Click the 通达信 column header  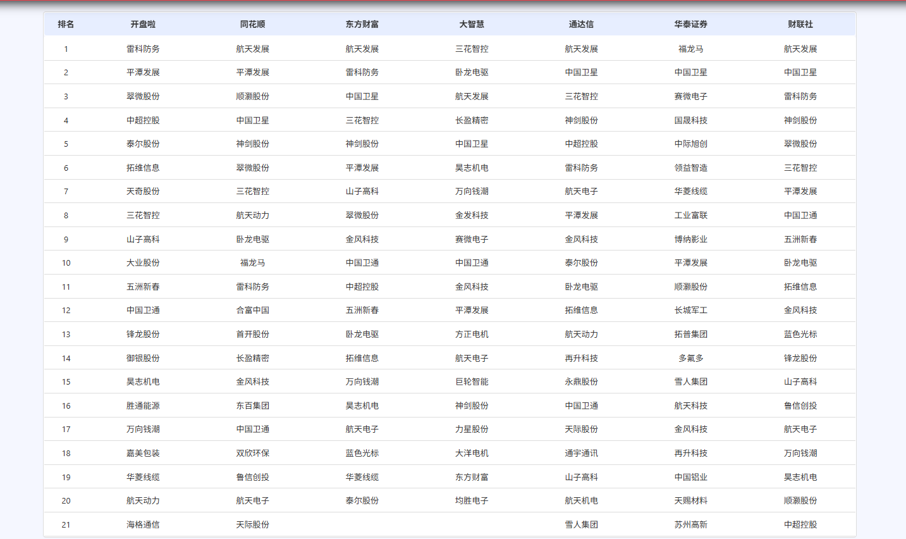(581, 24)
